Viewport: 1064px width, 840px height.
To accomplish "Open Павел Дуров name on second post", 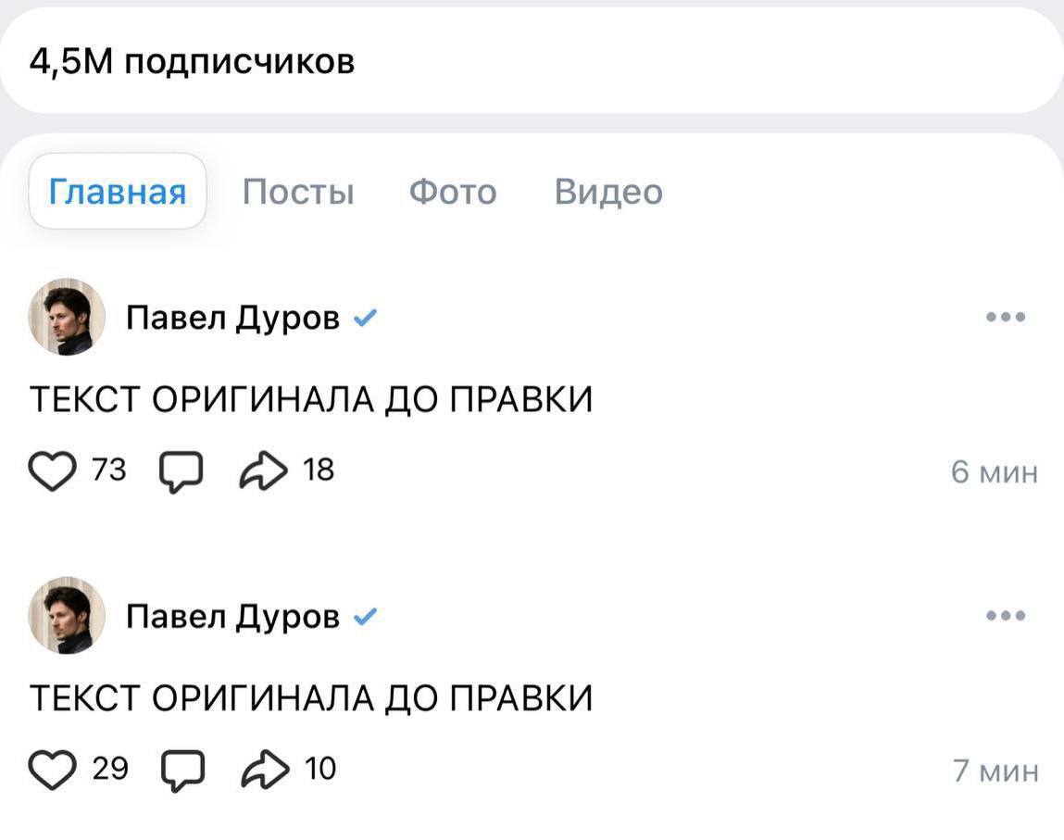I will pos(232,617).
